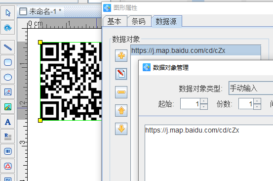273x181 pixels.
Task: Open the 数据对象类型 dropdown showing 手动输入
Action: pos(251,88)
